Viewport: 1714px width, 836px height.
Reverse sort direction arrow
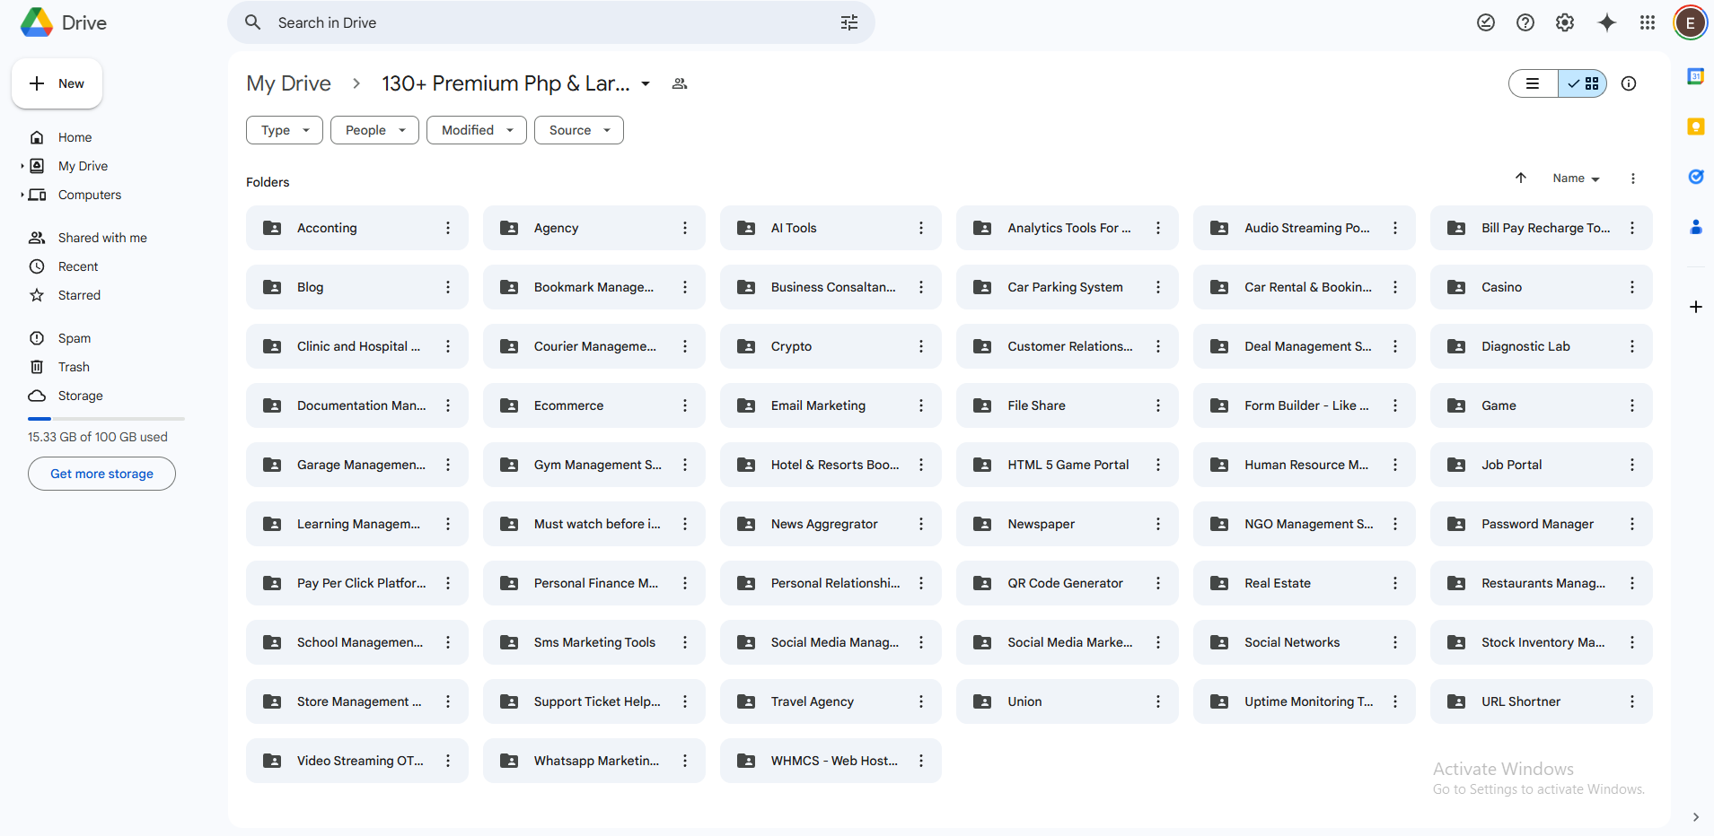(1521, 178)
